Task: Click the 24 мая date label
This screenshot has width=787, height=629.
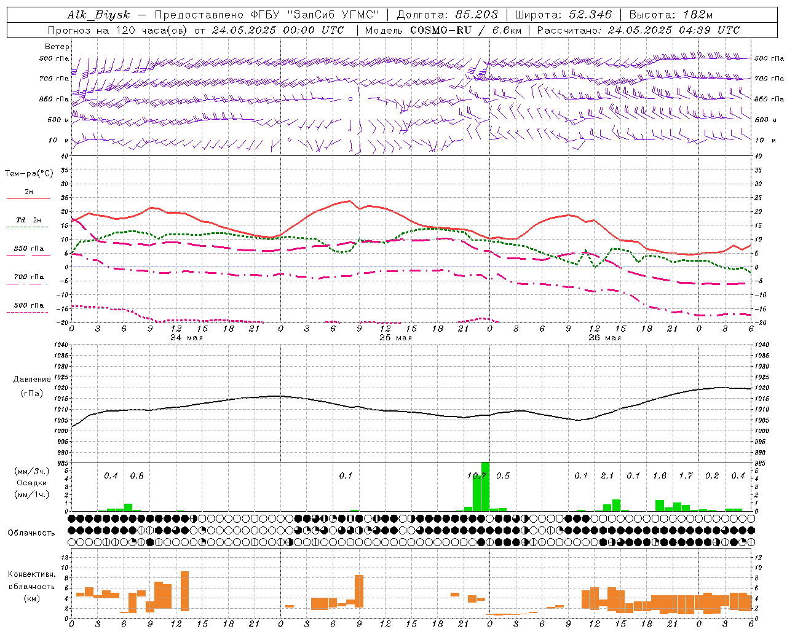Action: [186, 338]
